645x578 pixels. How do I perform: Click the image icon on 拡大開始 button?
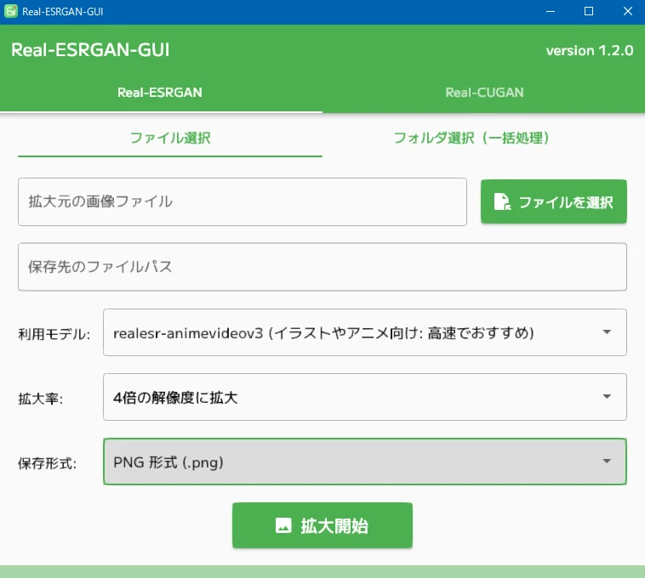[x=283, y=525]
